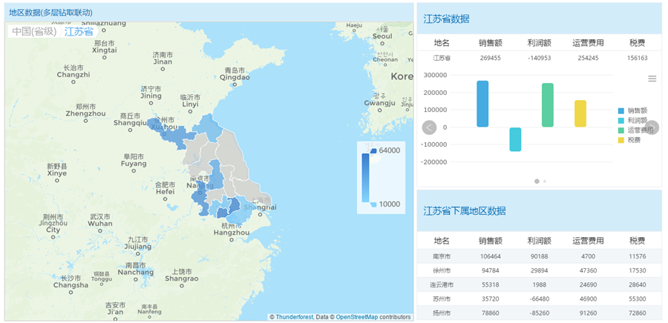
Task: Adjust the 10000 lower legend handle
Action: click(x=373, y=204)
